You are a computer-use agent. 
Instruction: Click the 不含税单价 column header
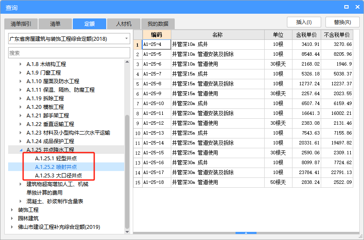pos(337,35)
